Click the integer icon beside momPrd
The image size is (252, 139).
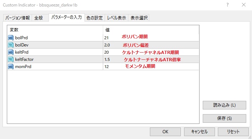point(11,67)
